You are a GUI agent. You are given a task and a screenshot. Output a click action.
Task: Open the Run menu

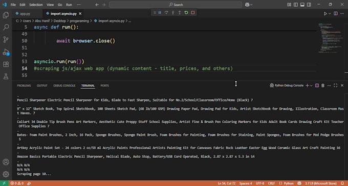[x=69, y=5]
